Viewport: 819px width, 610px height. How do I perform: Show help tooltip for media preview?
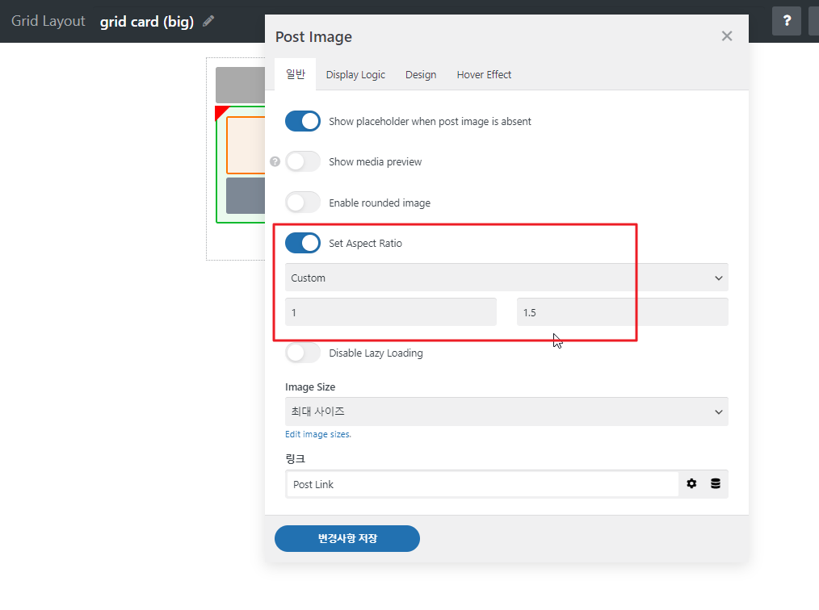pos(275,161)
